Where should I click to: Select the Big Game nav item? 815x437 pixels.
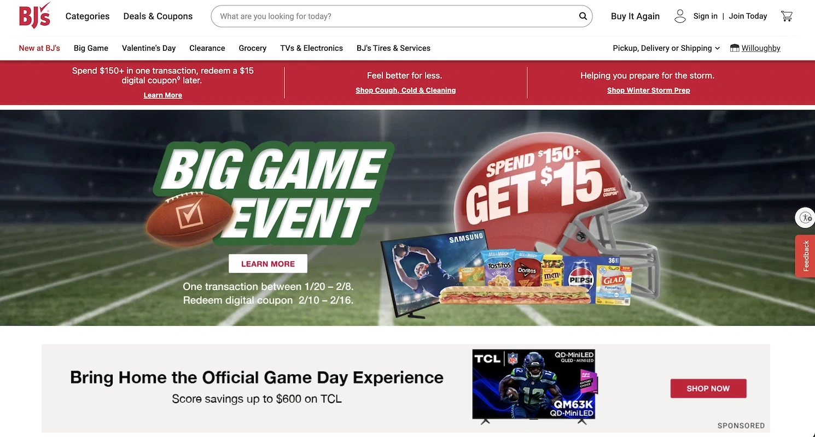tap(91, 48)
